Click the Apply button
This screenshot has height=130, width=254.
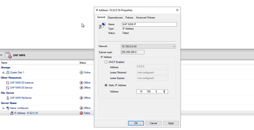tap(171, 123)
